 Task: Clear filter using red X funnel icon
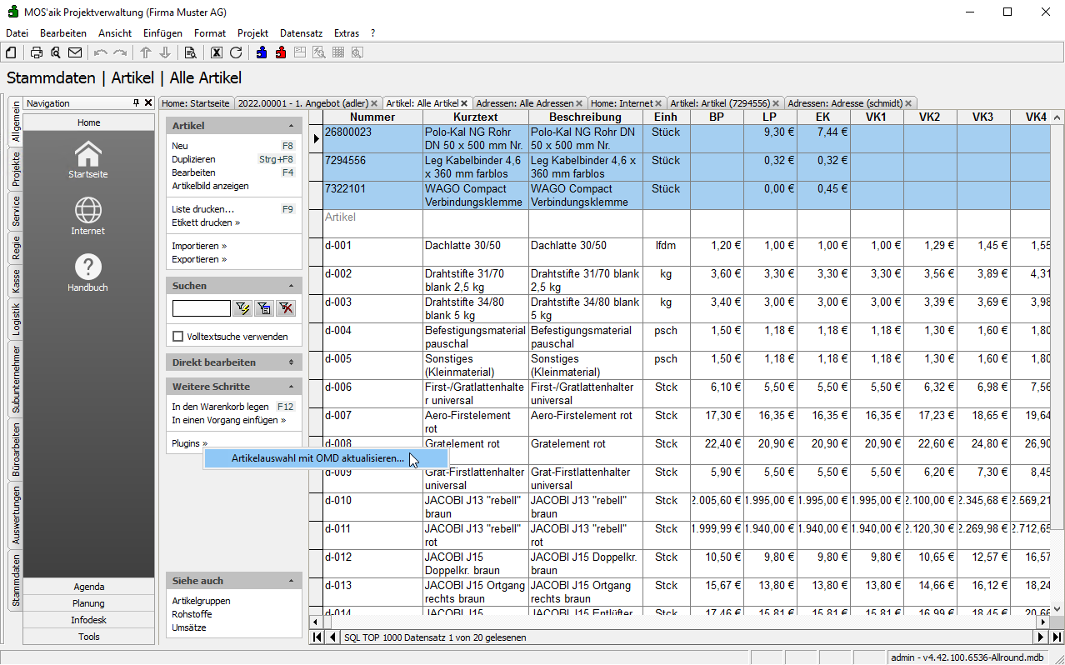(286, 309)
